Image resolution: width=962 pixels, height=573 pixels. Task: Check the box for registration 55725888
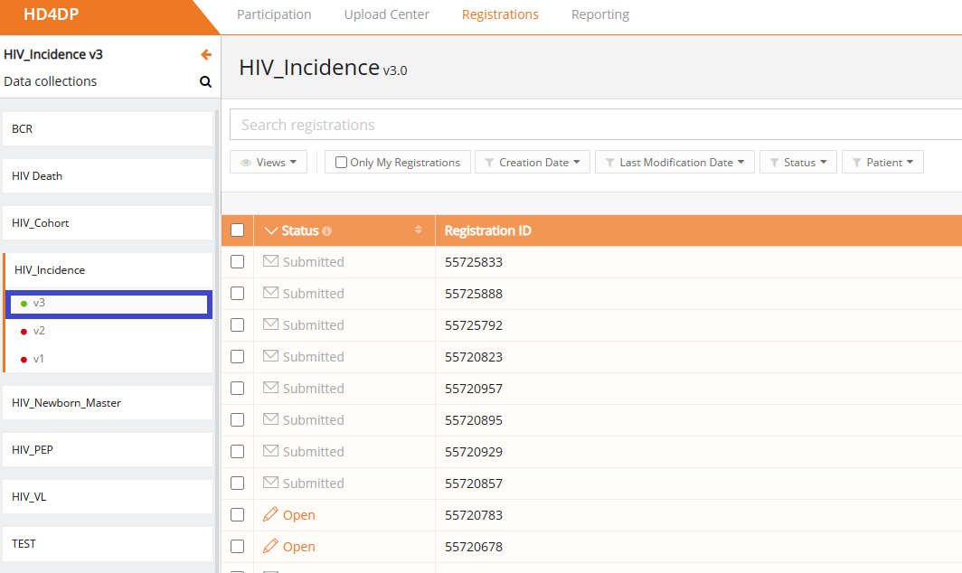coord(238,294)
